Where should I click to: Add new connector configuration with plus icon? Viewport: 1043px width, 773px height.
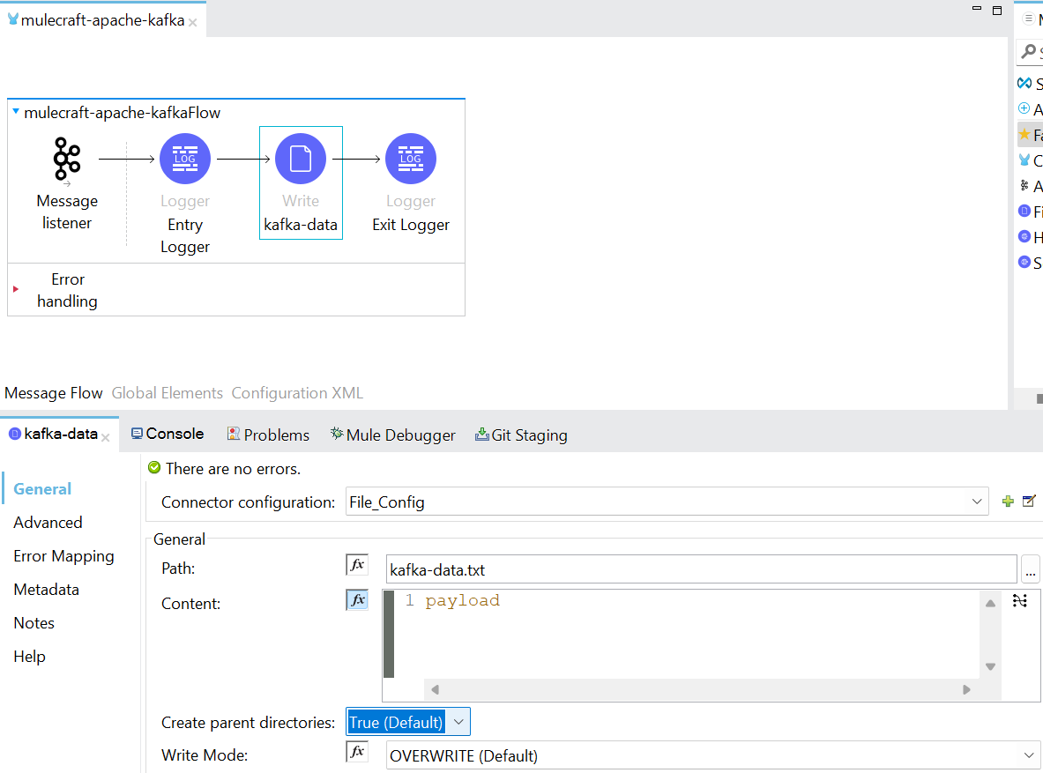pos(1008,502)
